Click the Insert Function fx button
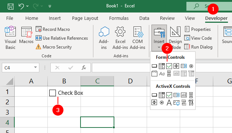 click(84, 68)
